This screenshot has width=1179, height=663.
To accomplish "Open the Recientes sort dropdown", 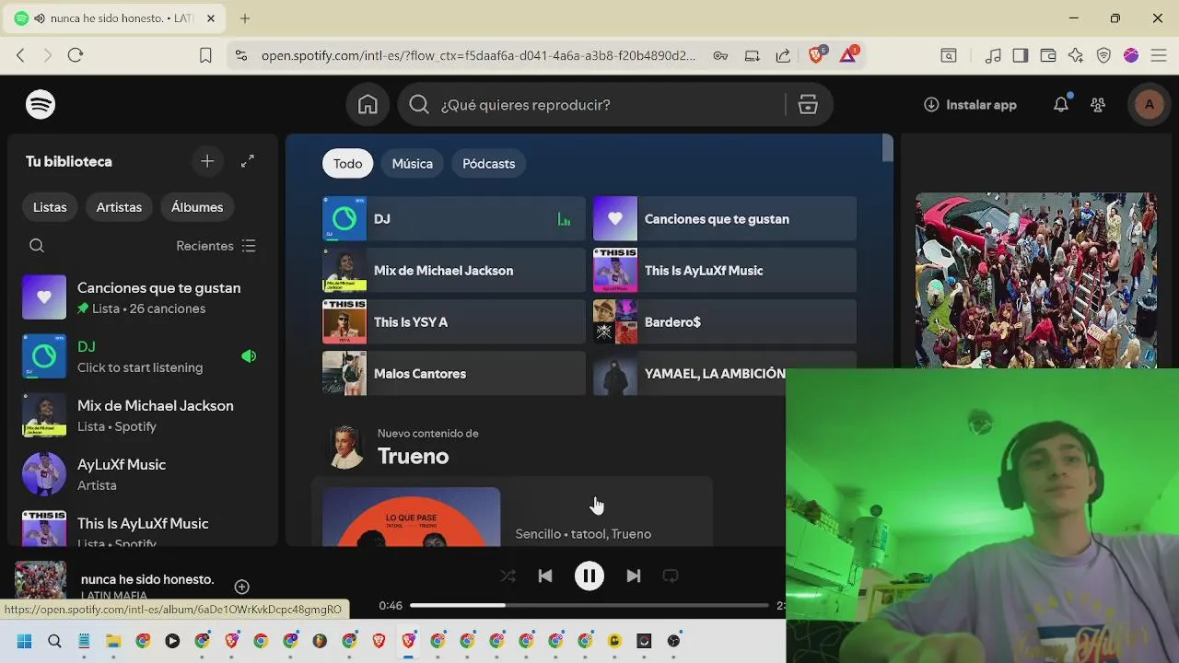I will click(216, 246).
